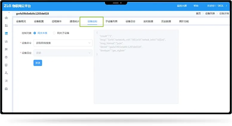This screenshot has height=126, width=232.
Task: Open the bar chart statistics sidebar icon
Action: pos(6,41)
